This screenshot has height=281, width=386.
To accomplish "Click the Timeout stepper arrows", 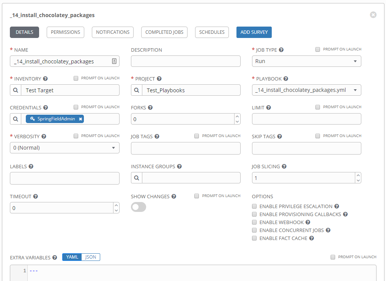I will coord(116,208).
